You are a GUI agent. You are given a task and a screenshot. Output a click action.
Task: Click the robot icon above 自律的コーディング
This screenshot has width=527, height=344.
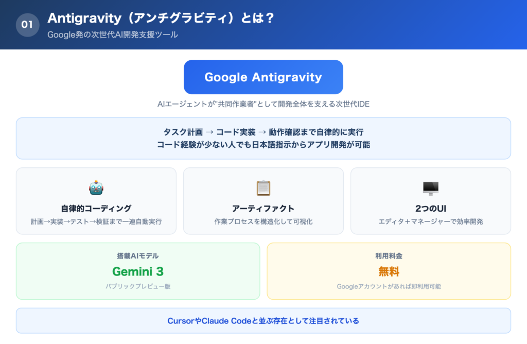(96, 188)
